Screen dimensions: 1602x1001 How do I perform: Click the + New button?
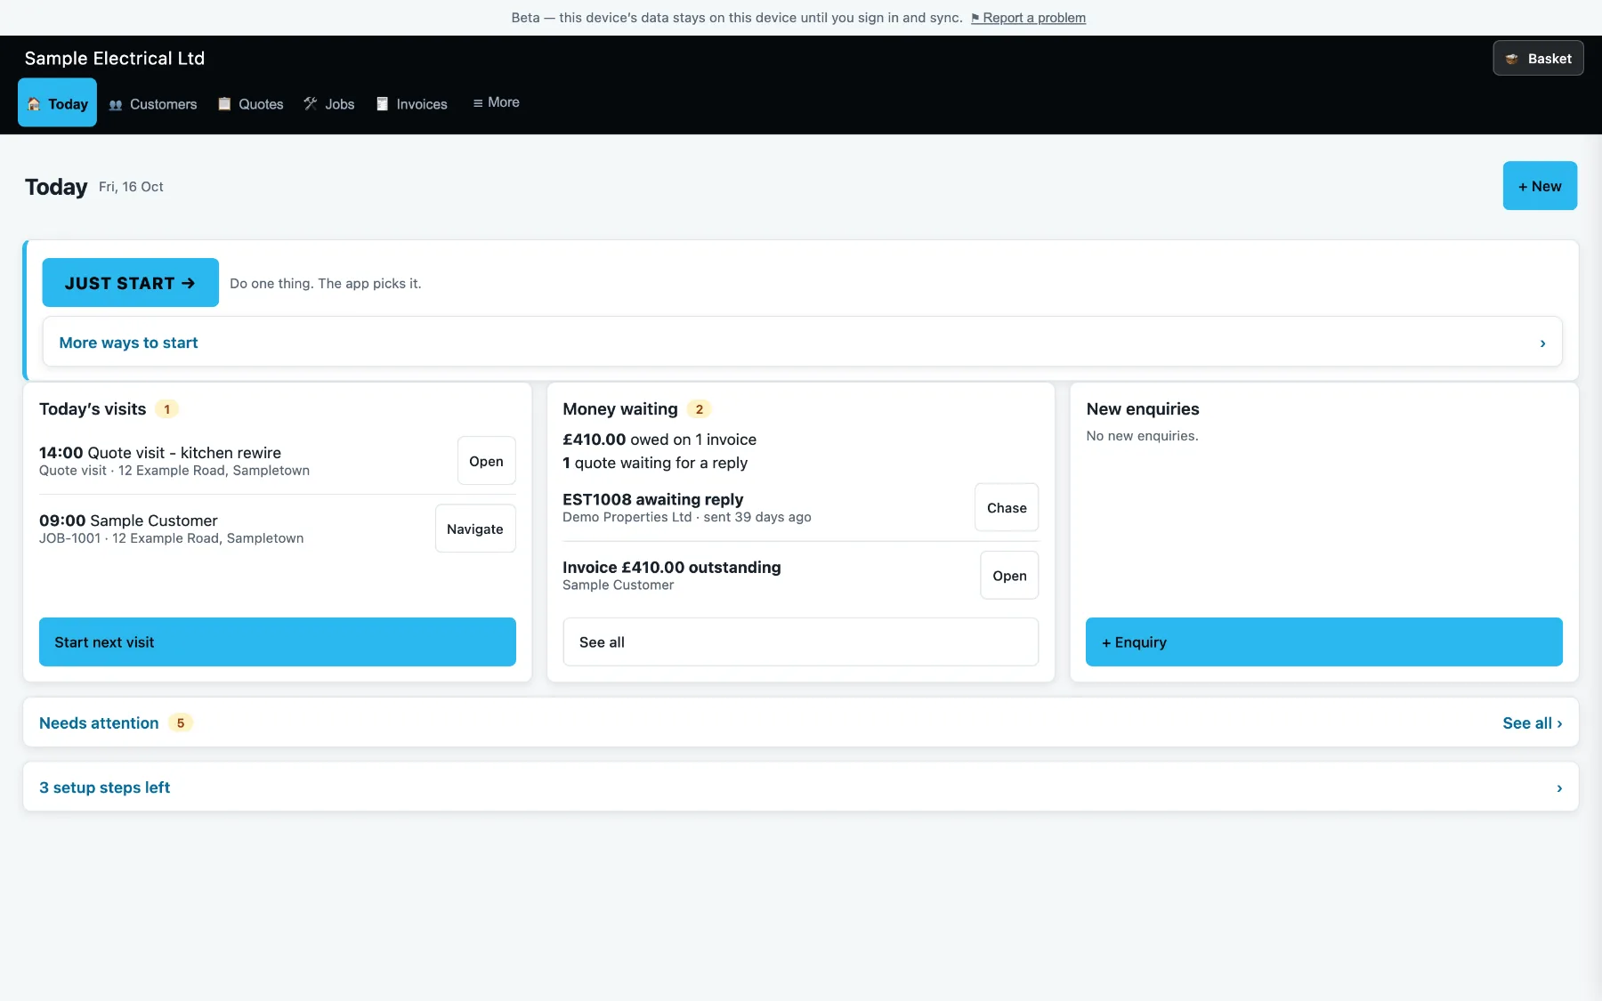(x=1540, y=186)
